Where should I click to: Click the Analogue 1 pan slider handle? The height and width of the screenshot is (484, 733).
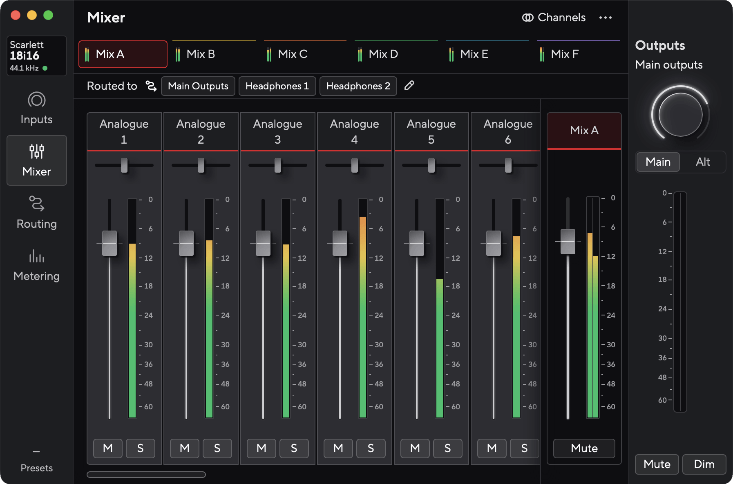pos(124,165)
